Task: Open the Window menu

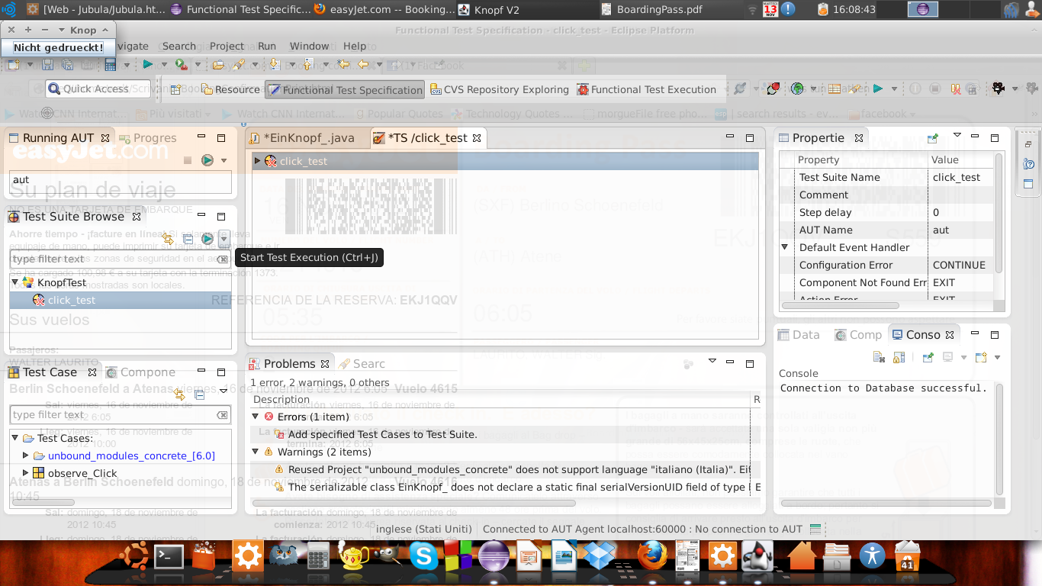Action: click(310, 46)
